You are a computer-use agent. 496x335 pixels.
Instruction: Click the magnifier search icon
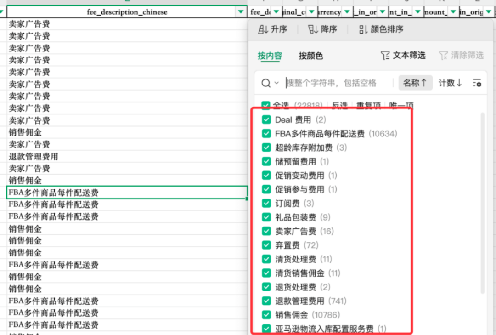point(267,83)
